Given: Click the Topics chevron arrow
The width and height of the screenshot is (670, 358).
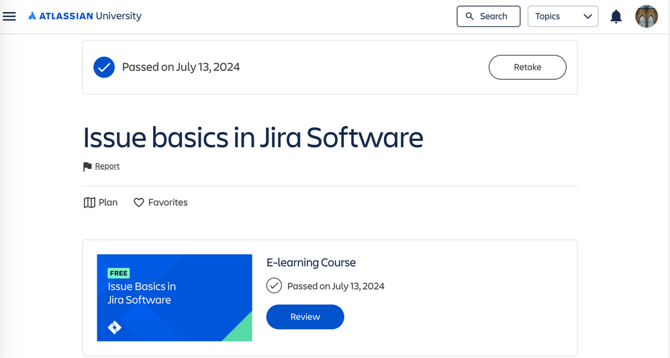Looking at the screenshot, I should tap(587, 16).
